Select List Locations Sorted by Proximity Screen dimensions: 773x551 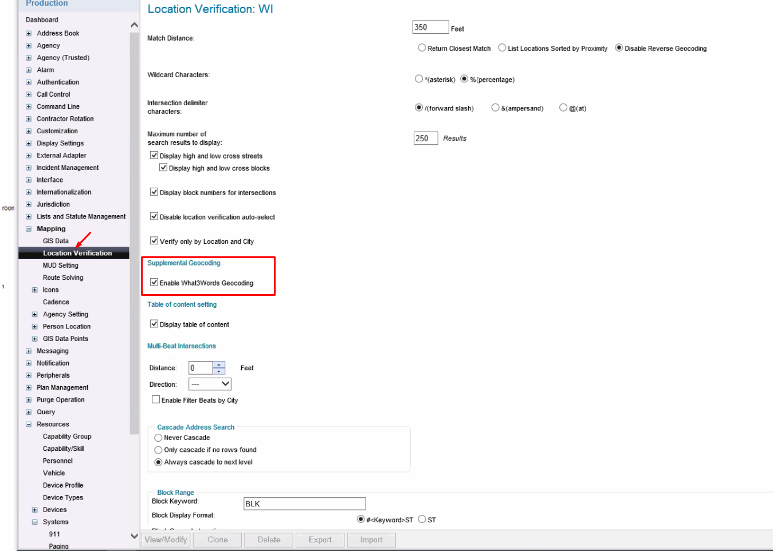click(x=502, y=48)
